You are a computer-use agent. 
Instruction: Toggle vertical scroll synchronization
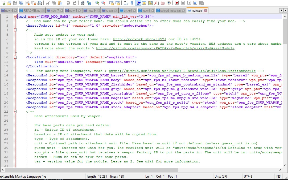(112, 3)
